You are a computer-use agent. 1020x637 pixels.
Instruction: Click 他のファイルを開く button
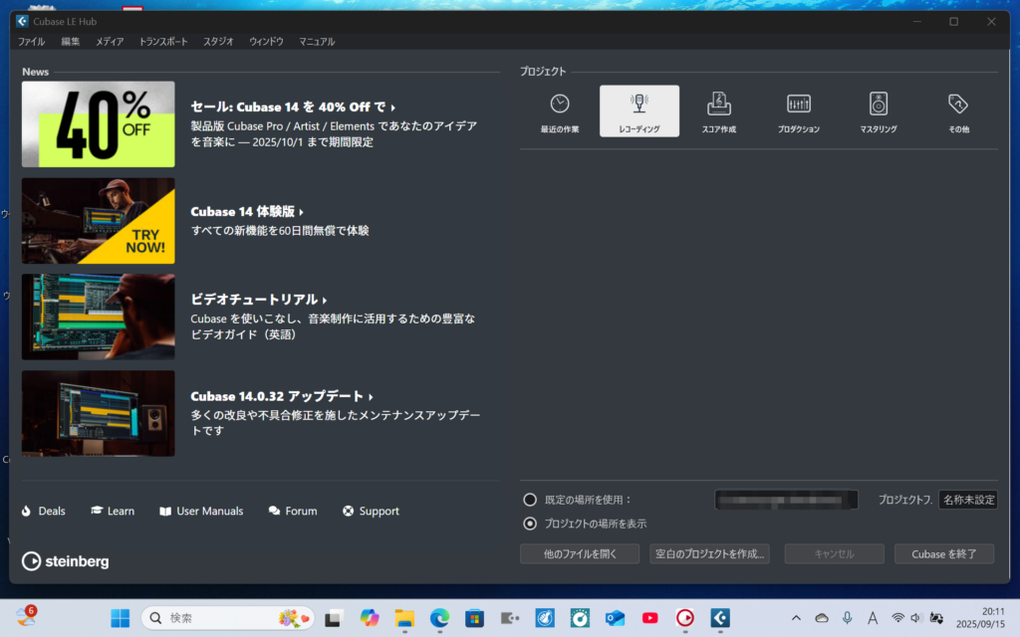(580, 554)
